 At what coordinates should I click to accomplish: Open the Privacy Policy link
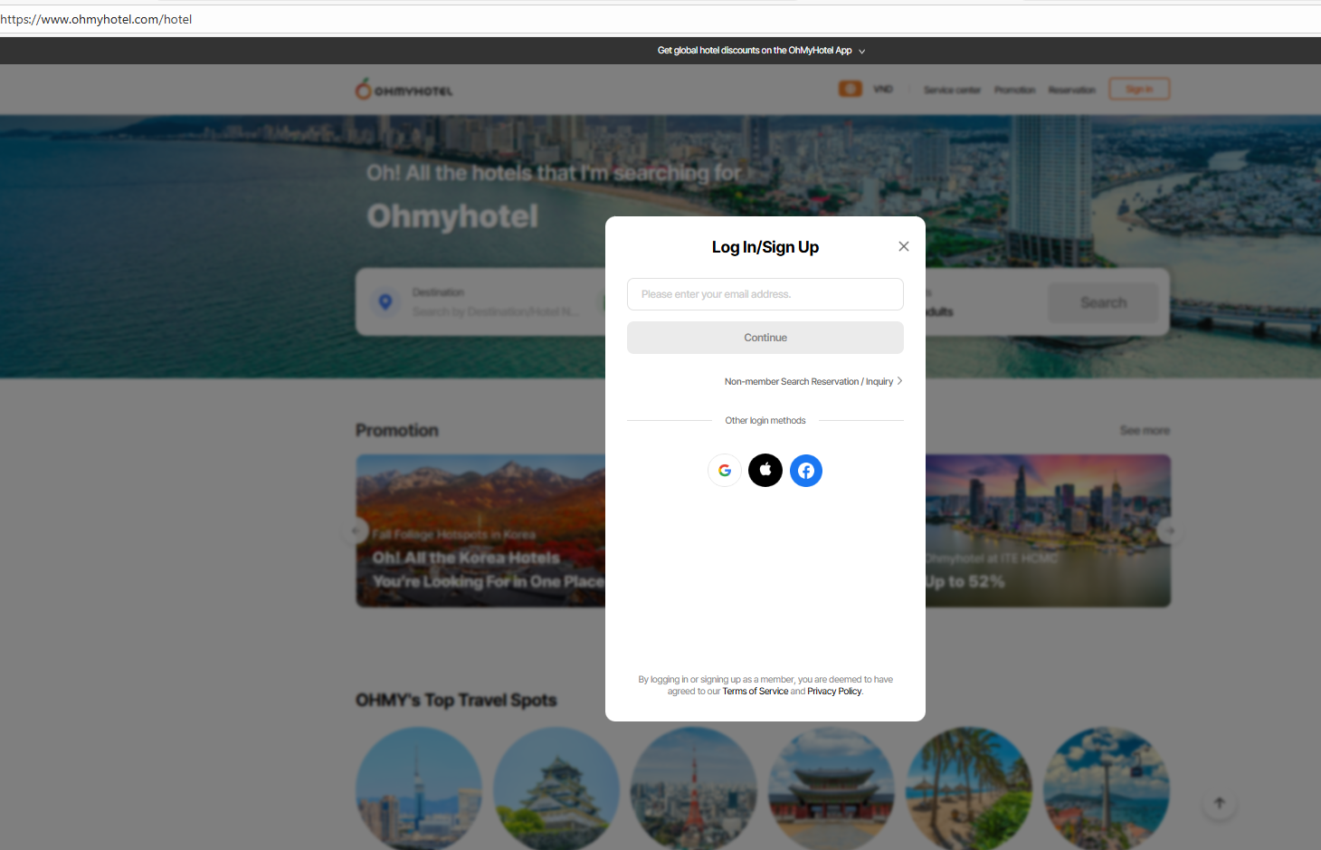[834, 692]
